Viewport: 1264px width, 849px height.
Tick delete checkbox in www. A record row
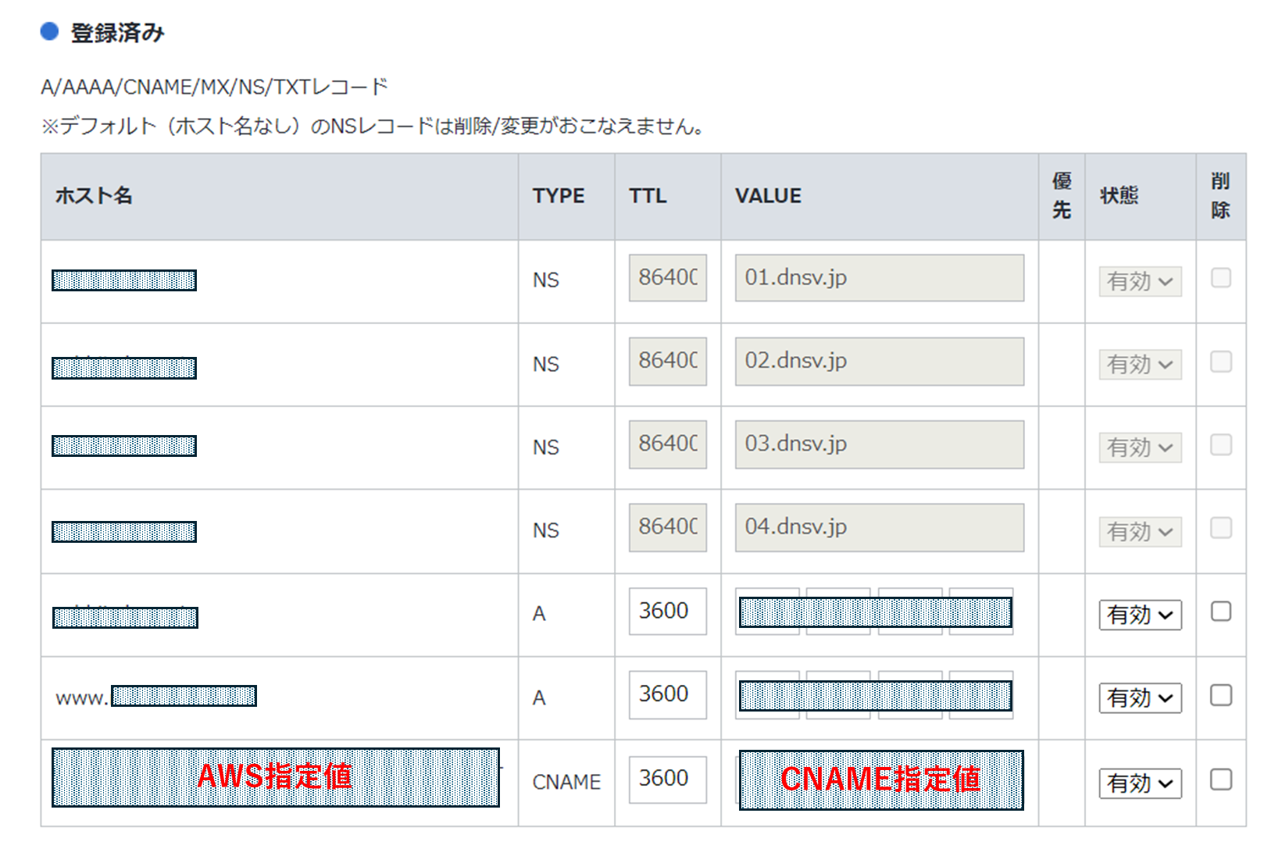click(1220, 695)
